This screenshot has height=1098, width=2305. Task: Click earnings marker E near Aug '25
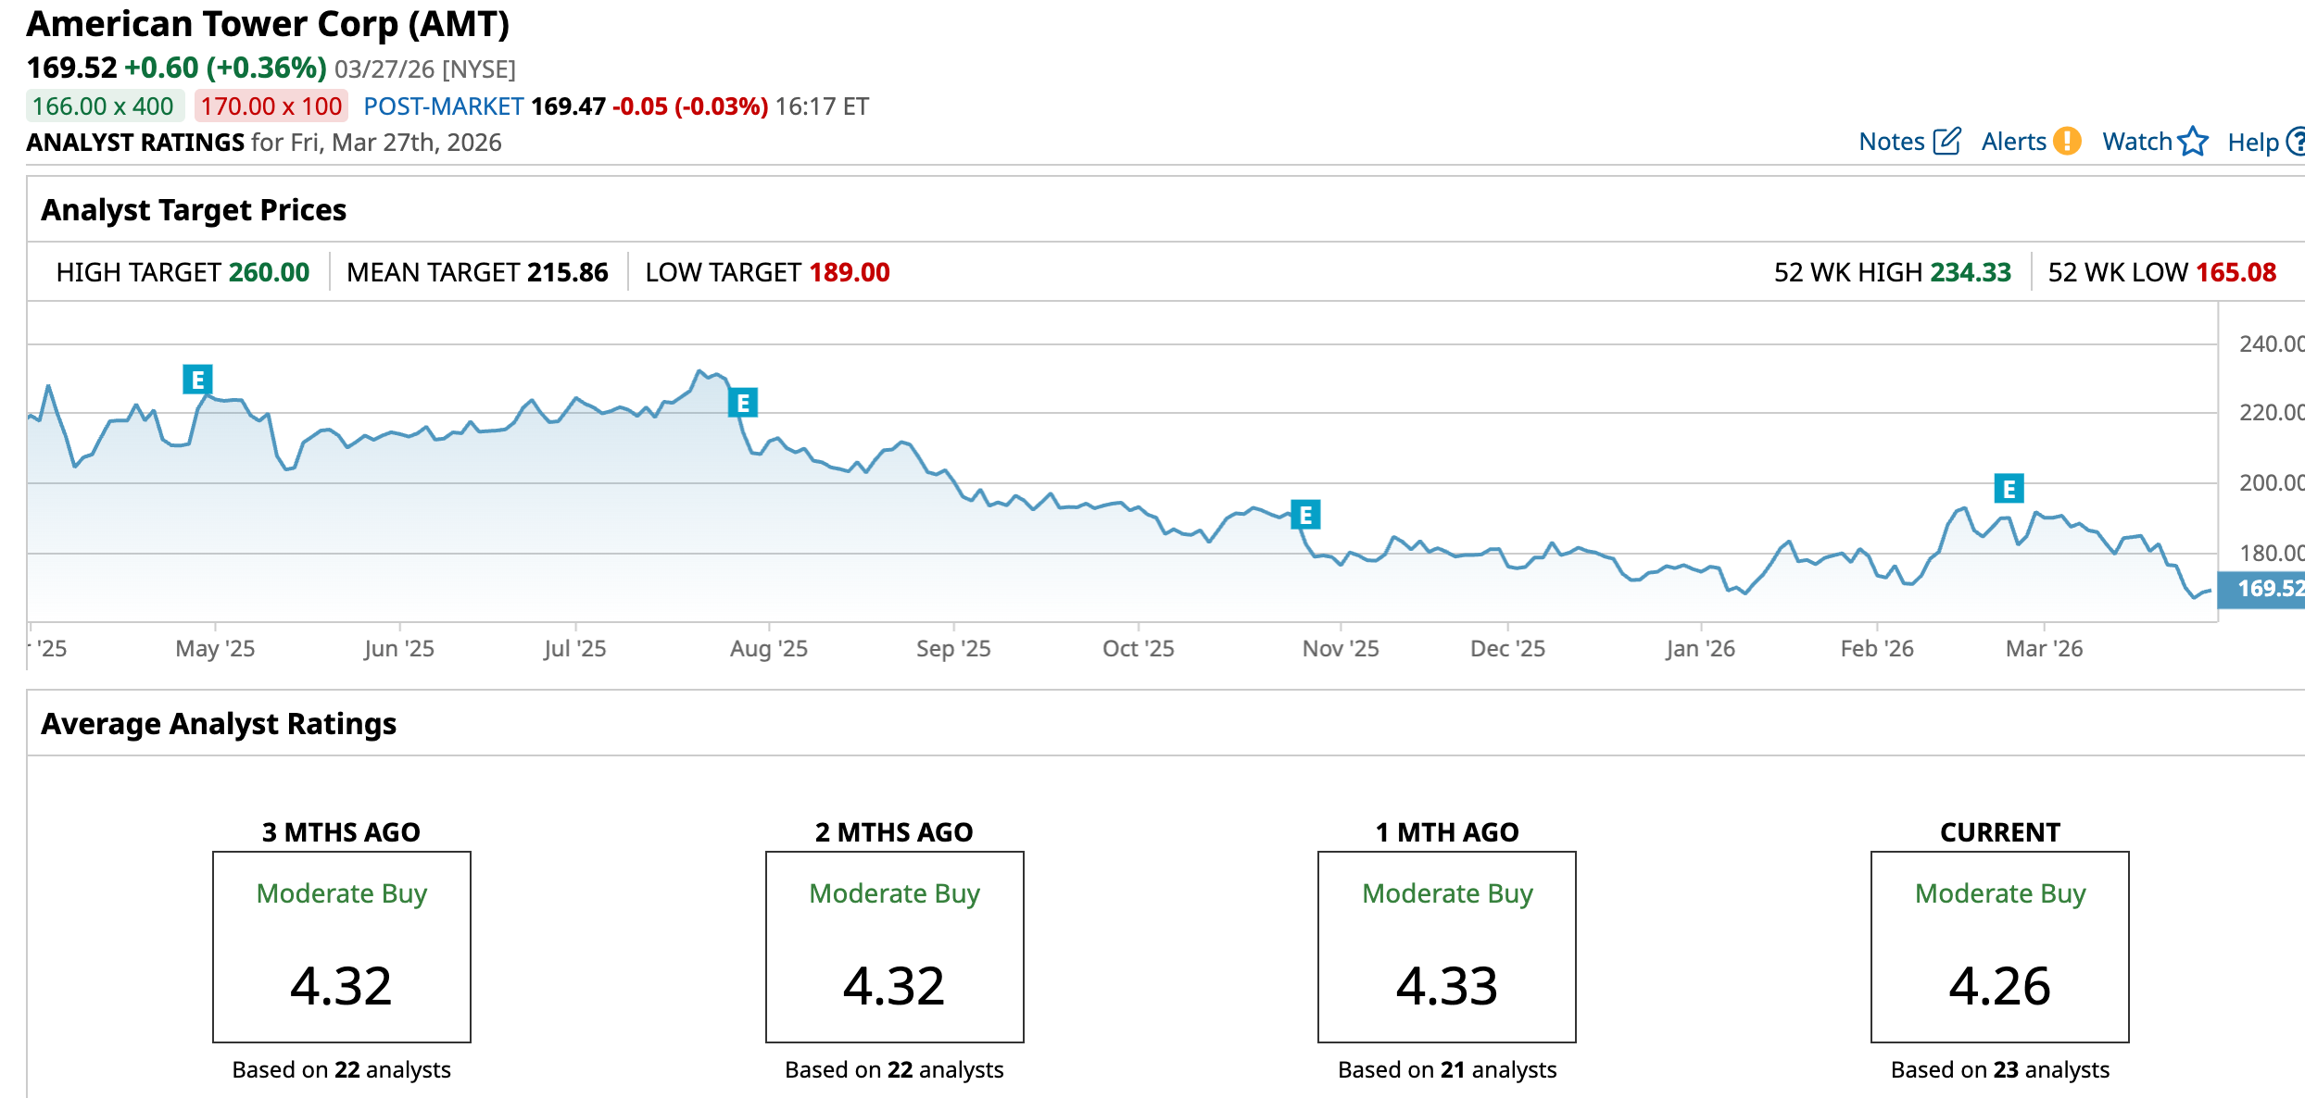point(742,403)
